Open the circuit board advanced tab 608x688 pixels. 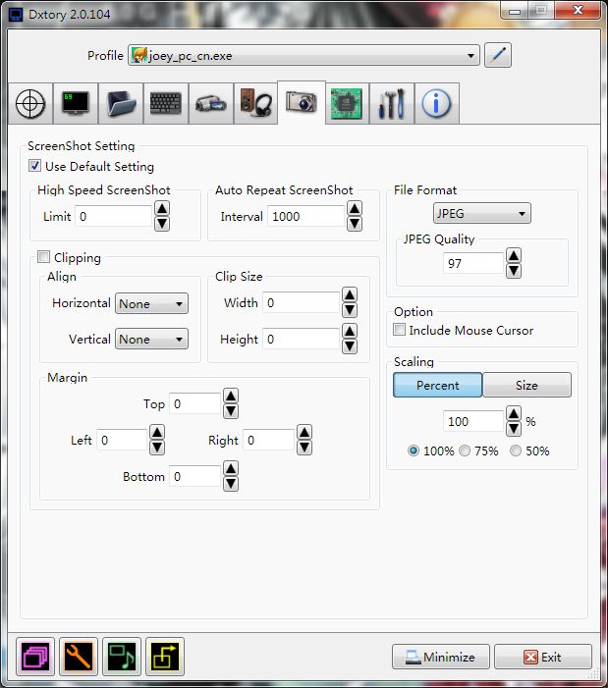tap(346, 103)
